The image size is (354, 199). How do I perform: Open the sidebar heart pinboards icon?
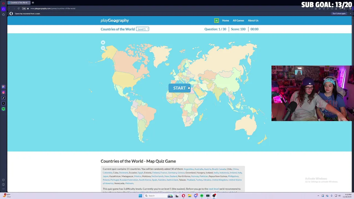coord(3,180)
